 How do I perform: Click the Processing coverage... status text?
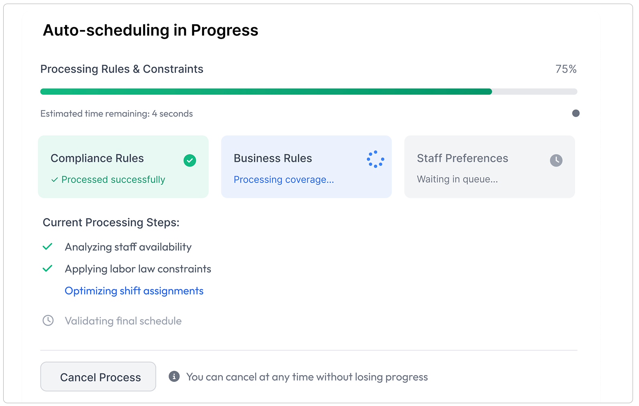point(284,180)
